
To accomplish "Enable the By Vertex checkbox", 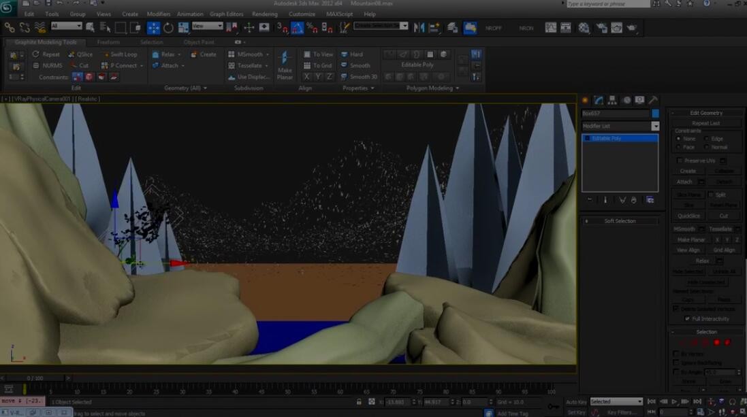I will point(676,354).
